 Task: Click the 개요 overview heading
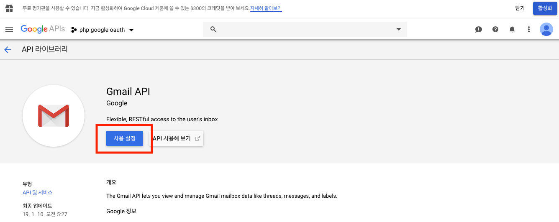(x=111, y=182)
